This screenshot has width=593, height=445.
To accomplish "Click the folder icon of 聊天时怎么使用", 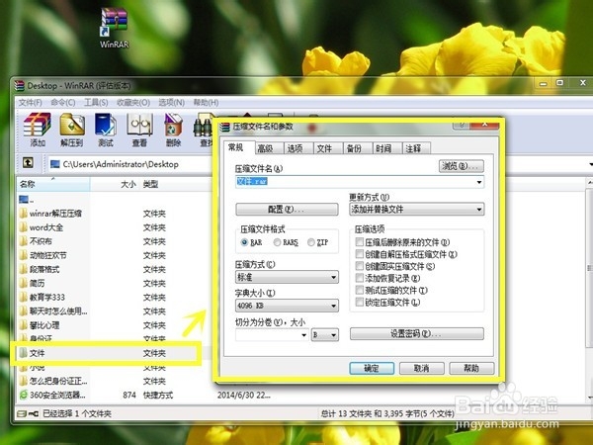I will pos(24,311).
